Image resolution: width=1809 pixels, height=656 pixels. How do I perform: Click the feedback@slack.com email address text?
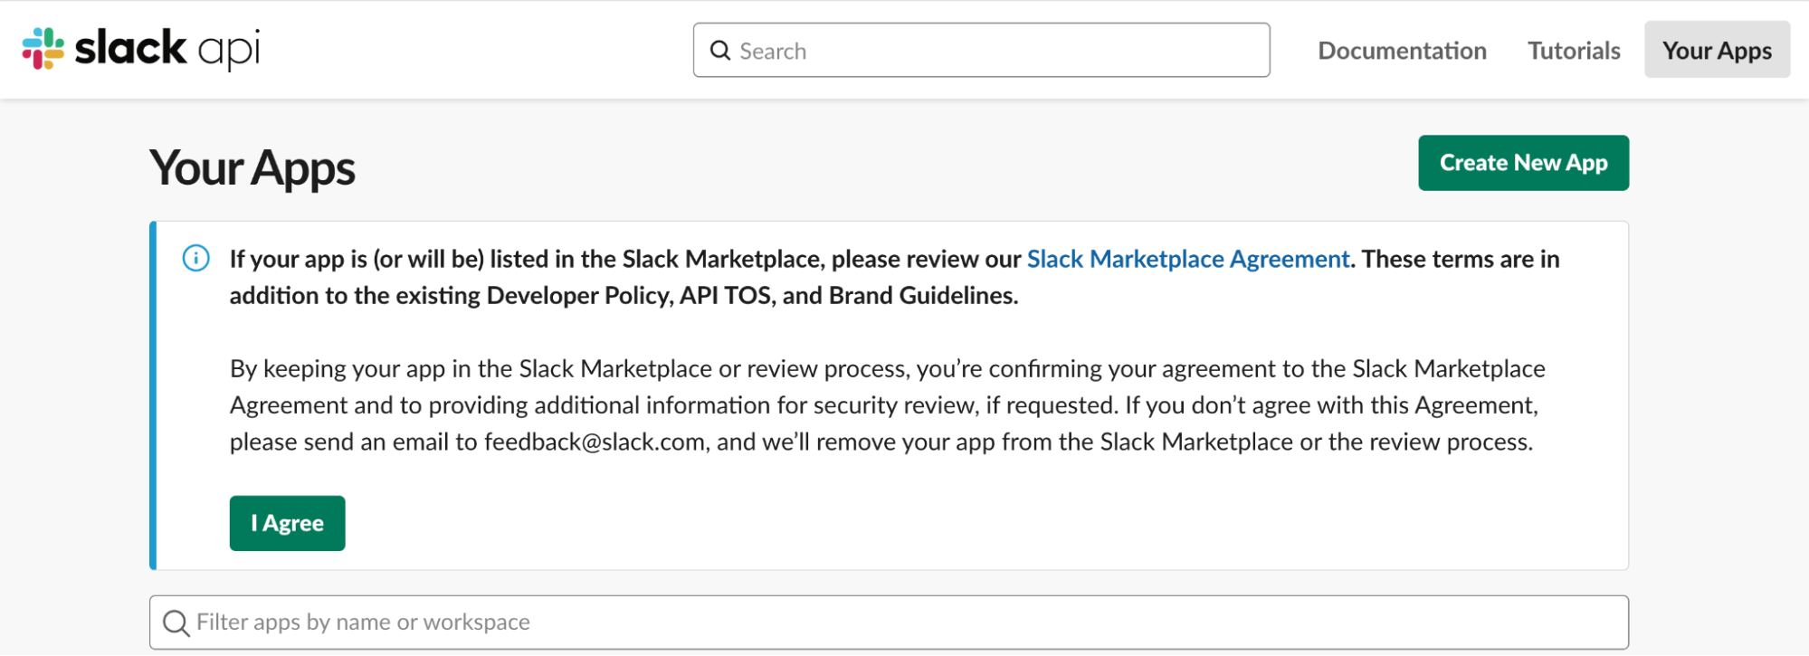pyautogui.click(x=595, y=442)
